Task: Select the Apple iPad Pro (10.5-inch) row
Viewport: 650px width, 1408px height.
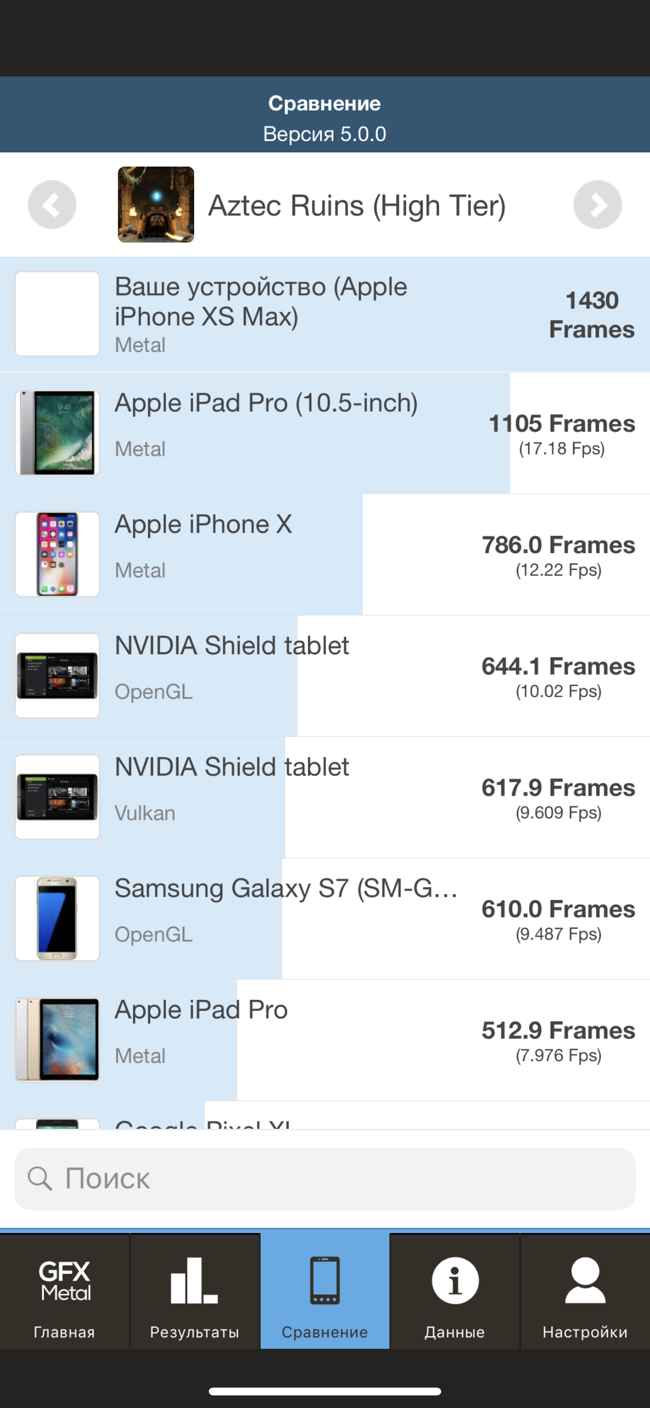Action: [325, 433]
